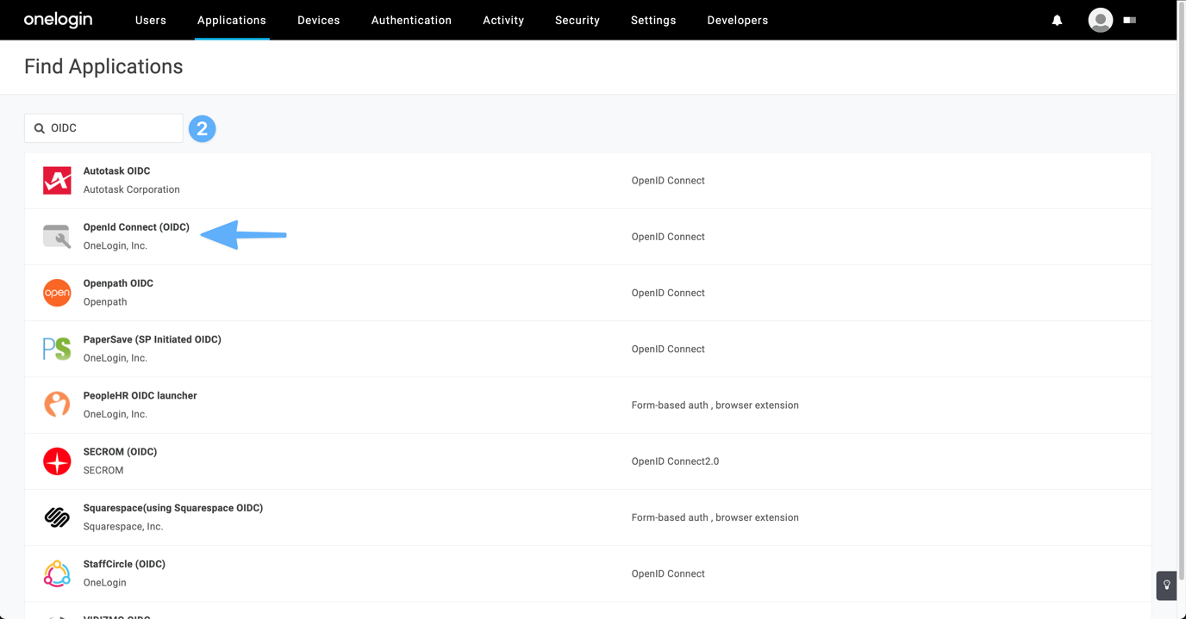This screenshot has height=619, width=1186.
Task: Select Autotask OIDC application
Action: pyautogui.click(x=588, y=181)
